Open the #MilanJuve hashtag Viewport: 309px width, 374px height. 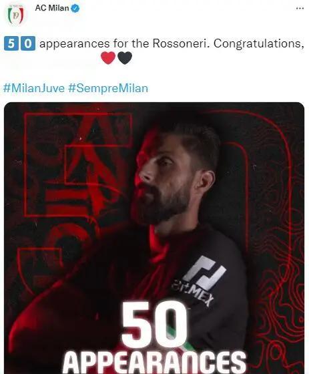(34, 88)
